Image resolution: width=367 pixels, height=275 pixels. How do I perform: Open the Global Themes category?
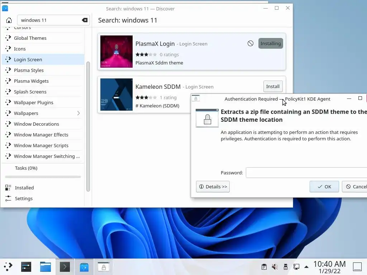(x=43, y=38)
